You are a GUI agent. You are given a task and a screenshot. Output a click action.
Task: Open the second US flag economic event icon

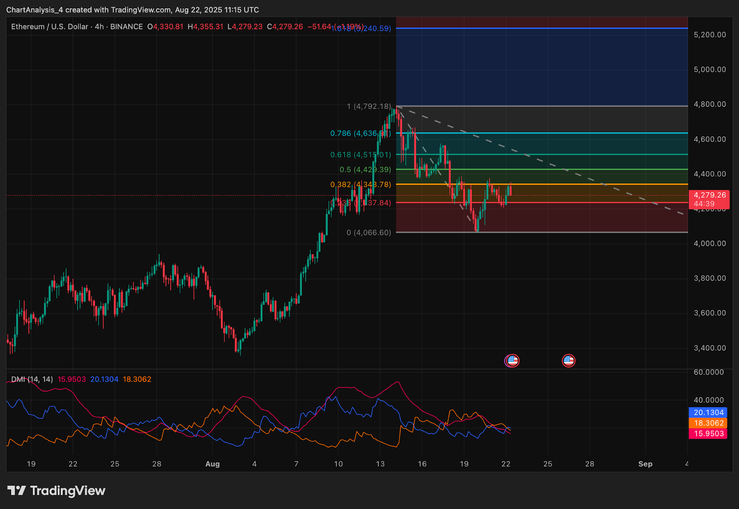pyautogui.click(x=568, y=360)
